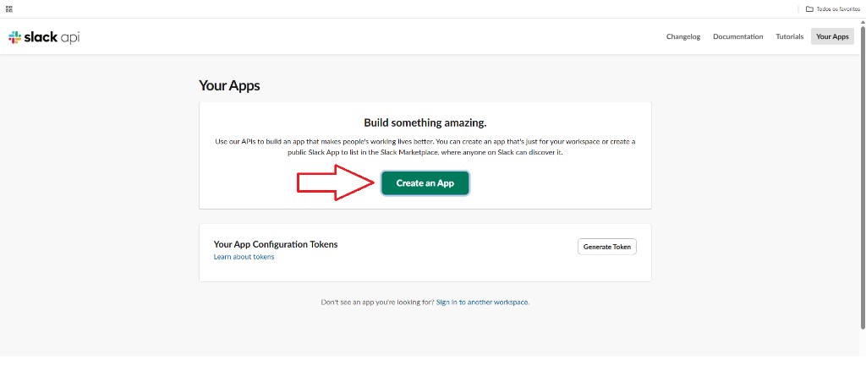Click the Create an App button

(425, 183)
